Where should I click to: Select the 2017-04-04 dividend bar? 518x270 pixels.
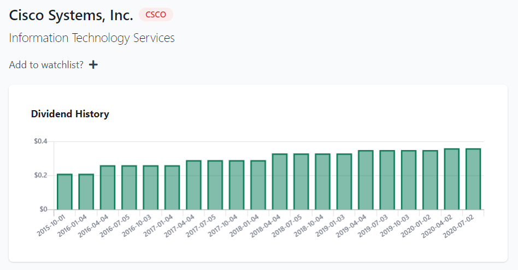[x=193, y=185]
